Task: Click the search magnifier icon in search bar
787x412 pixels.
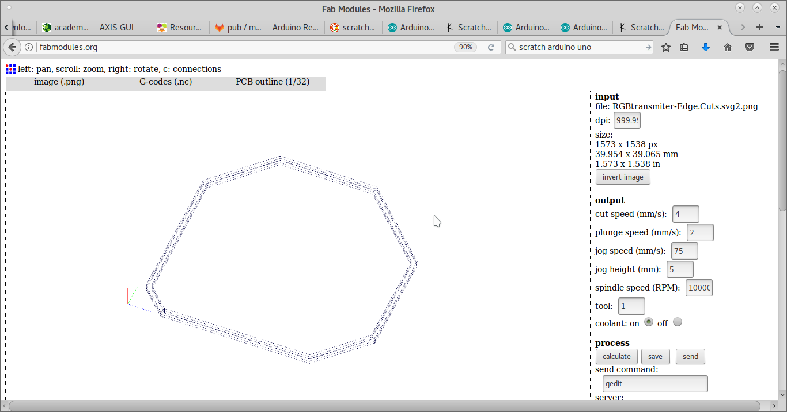Action: click(512, 47)
